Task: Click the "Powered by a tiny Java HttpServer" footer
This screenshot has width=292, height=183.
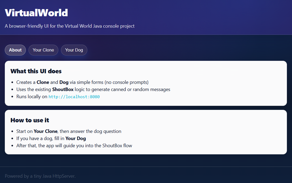Action: click(x=40, y=176)
